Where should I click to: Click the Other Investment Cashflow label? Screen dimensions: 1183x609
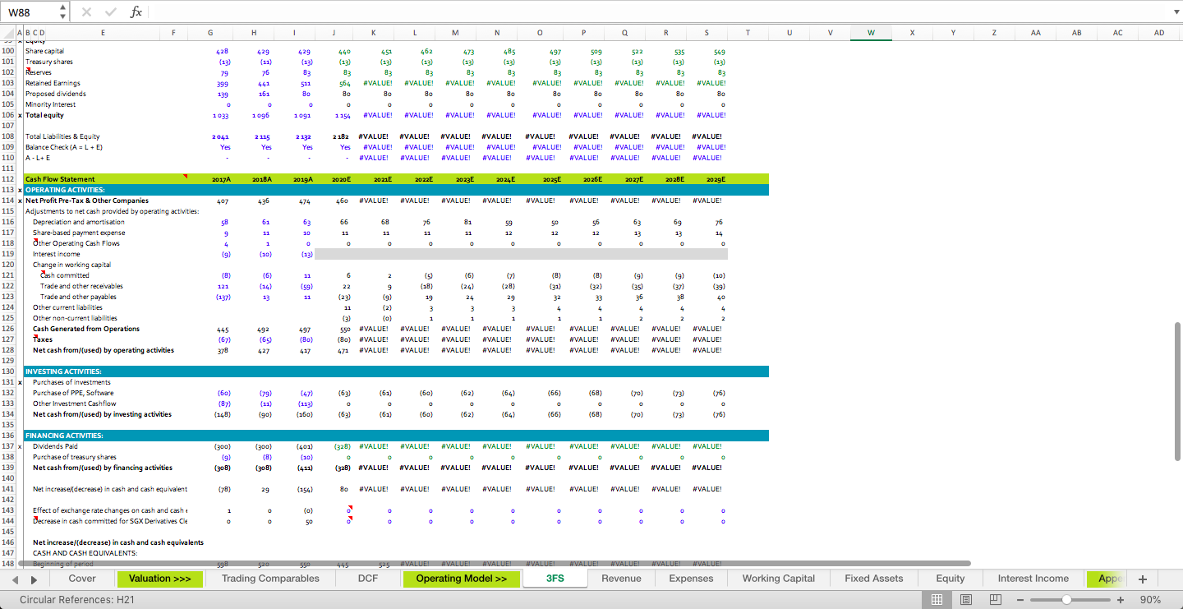pos(75,404)
